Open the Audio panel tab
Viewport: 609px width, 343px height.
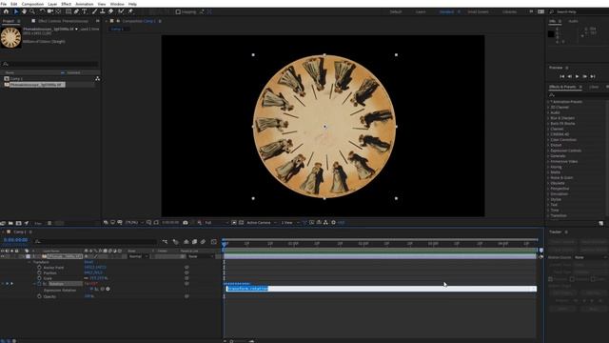tap(573, 21)
